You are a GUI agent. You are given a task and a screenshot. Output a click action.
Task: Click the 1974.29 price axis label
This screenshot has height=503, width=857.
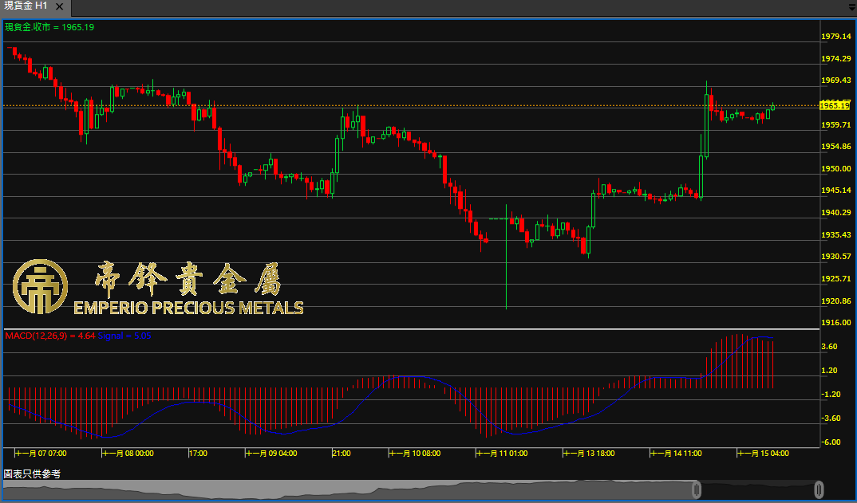click(x=836, y=58)
